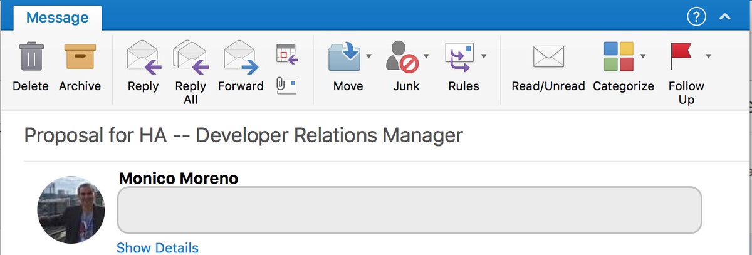Toggle the message Read/Unread status
This screenshot has height=255, width=752.
tap(548, 67)
